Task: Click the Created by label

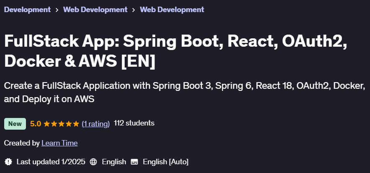Action: 22,143
